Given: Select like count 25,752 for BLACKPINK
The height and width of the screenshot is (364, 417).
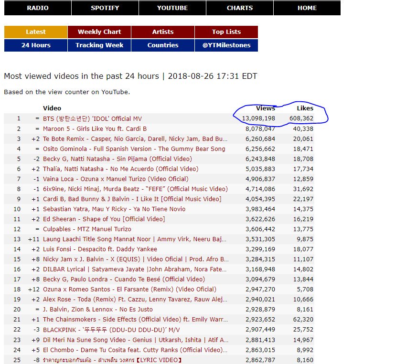Looking at the screenshot, I should pyautogui.click(x=303, y=330).
